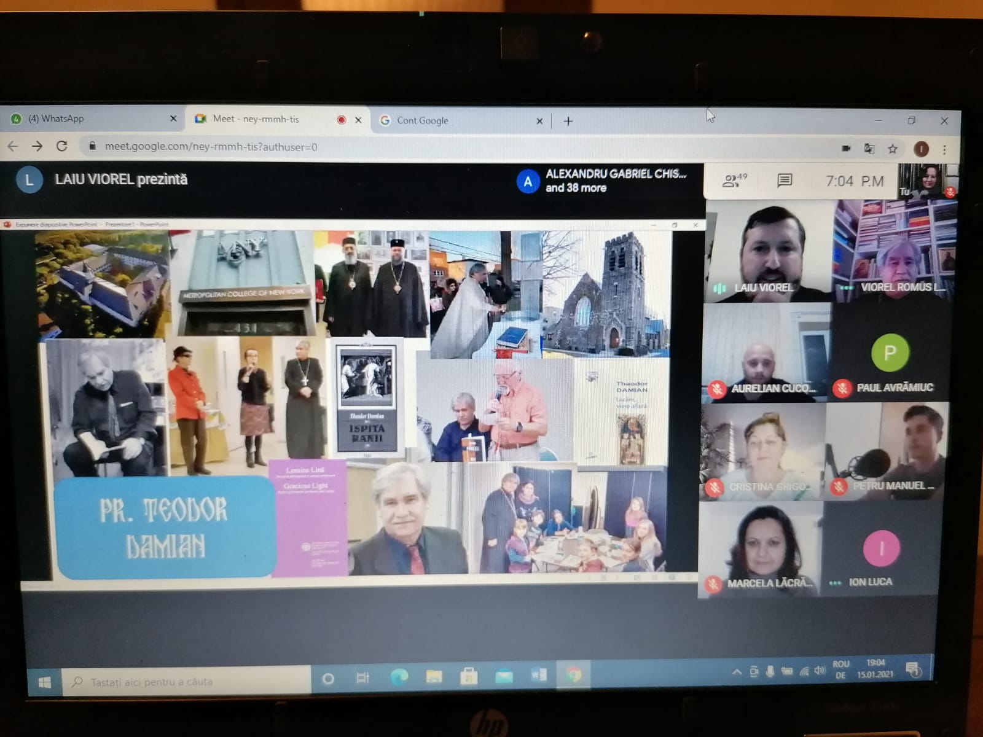Bookmark this page with the star icon

coord(893,149)
